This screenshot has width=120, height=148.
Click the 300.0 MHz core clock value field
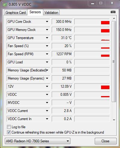pyautogui.click(x=62, y=22)
